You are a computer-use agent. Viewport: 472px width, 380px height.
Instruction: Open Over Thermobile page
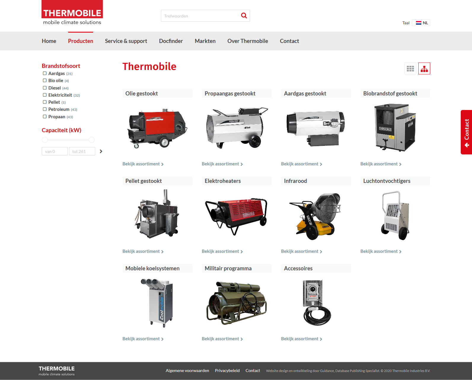point(248,41)
